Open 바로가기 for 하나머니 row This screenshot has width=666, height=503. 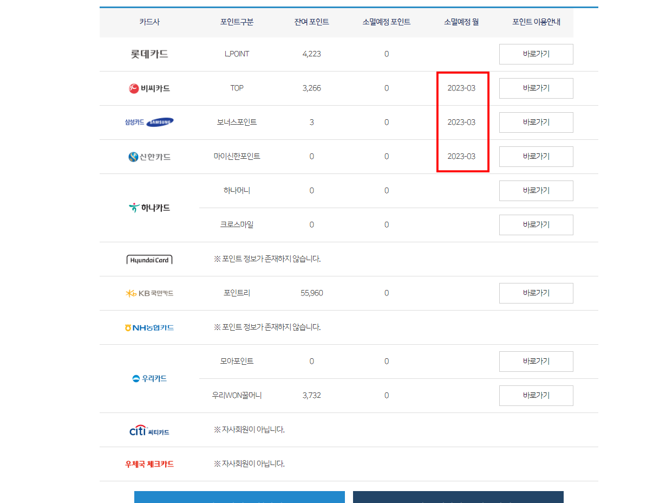[536, 191]
